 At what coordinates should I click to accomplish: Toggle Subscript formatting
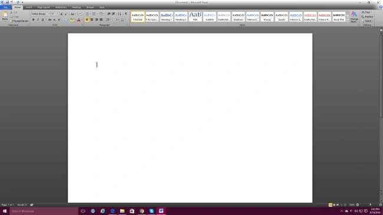[54, 20]
